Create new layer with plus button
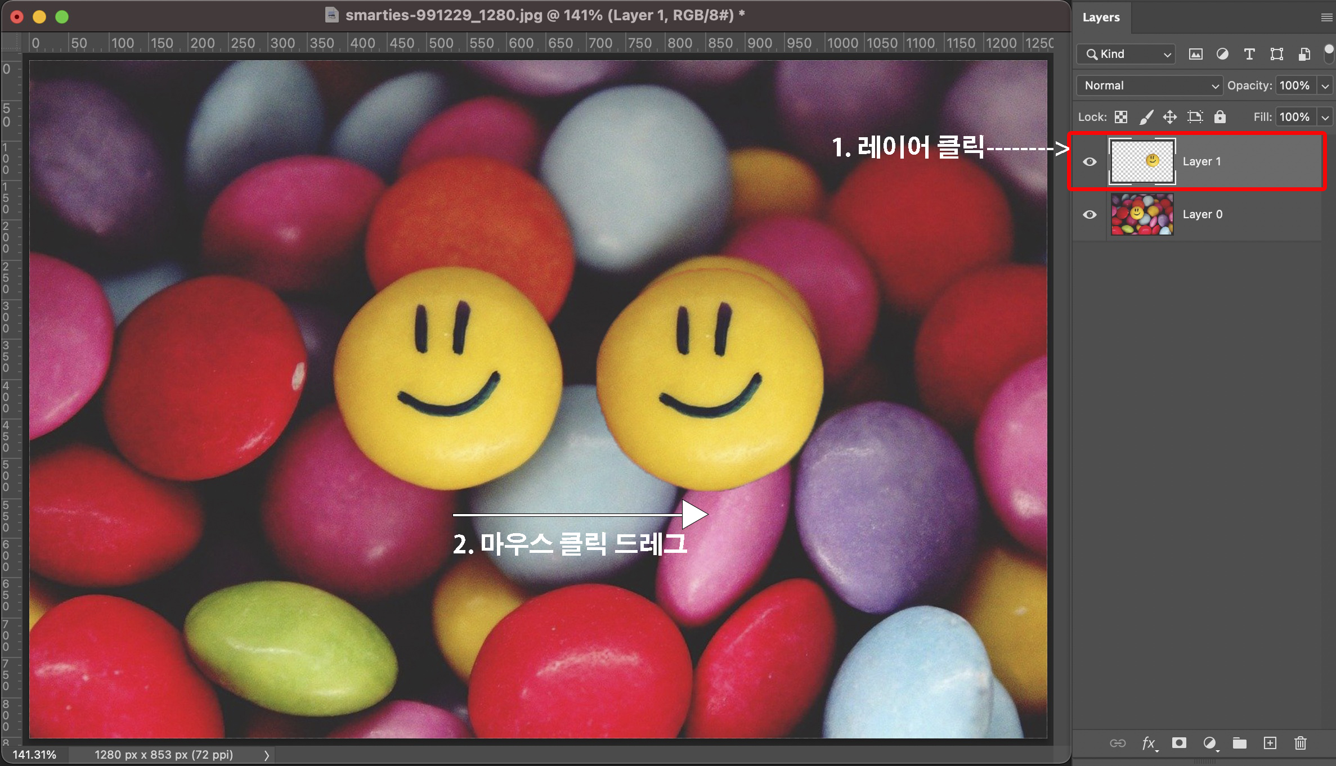This screenshot has height=766, width=1336. tap(1270, 743)
